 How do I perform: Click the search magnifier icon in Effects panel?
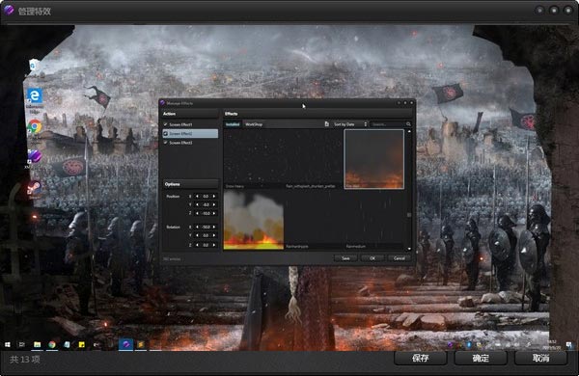tap(408, 124)
